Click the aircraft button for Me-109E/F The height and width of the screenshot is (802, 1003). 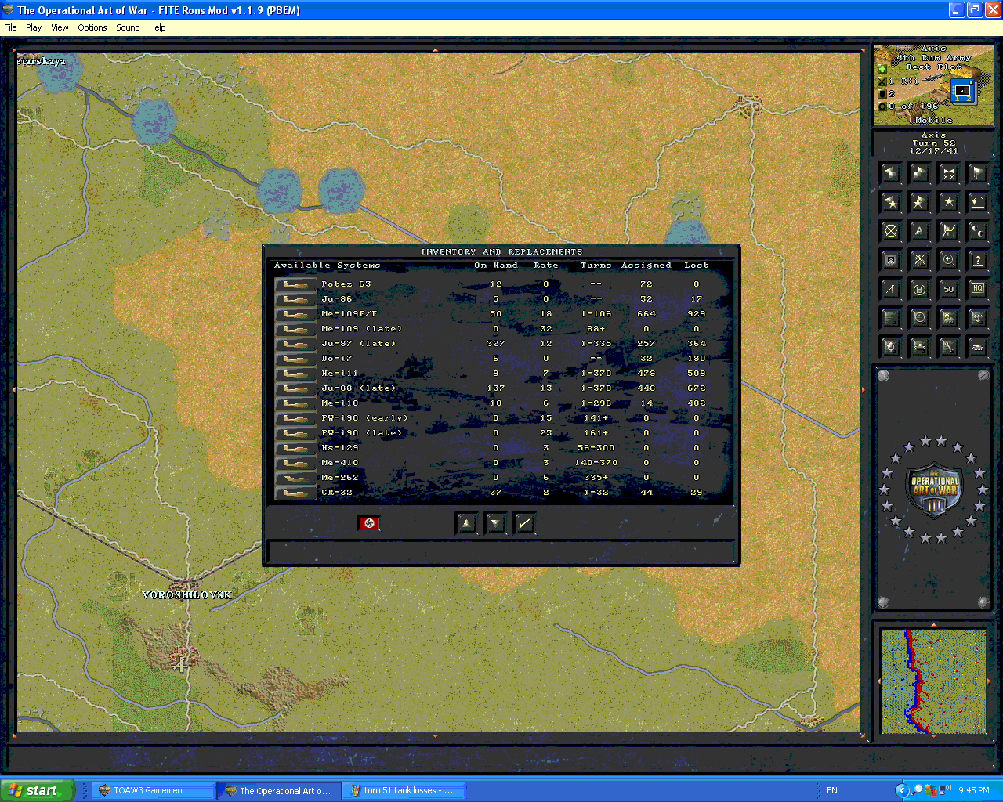[x=295, y=314]
